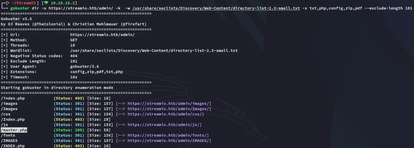Follow the admin/js/ redirect URL

[165, 125]
